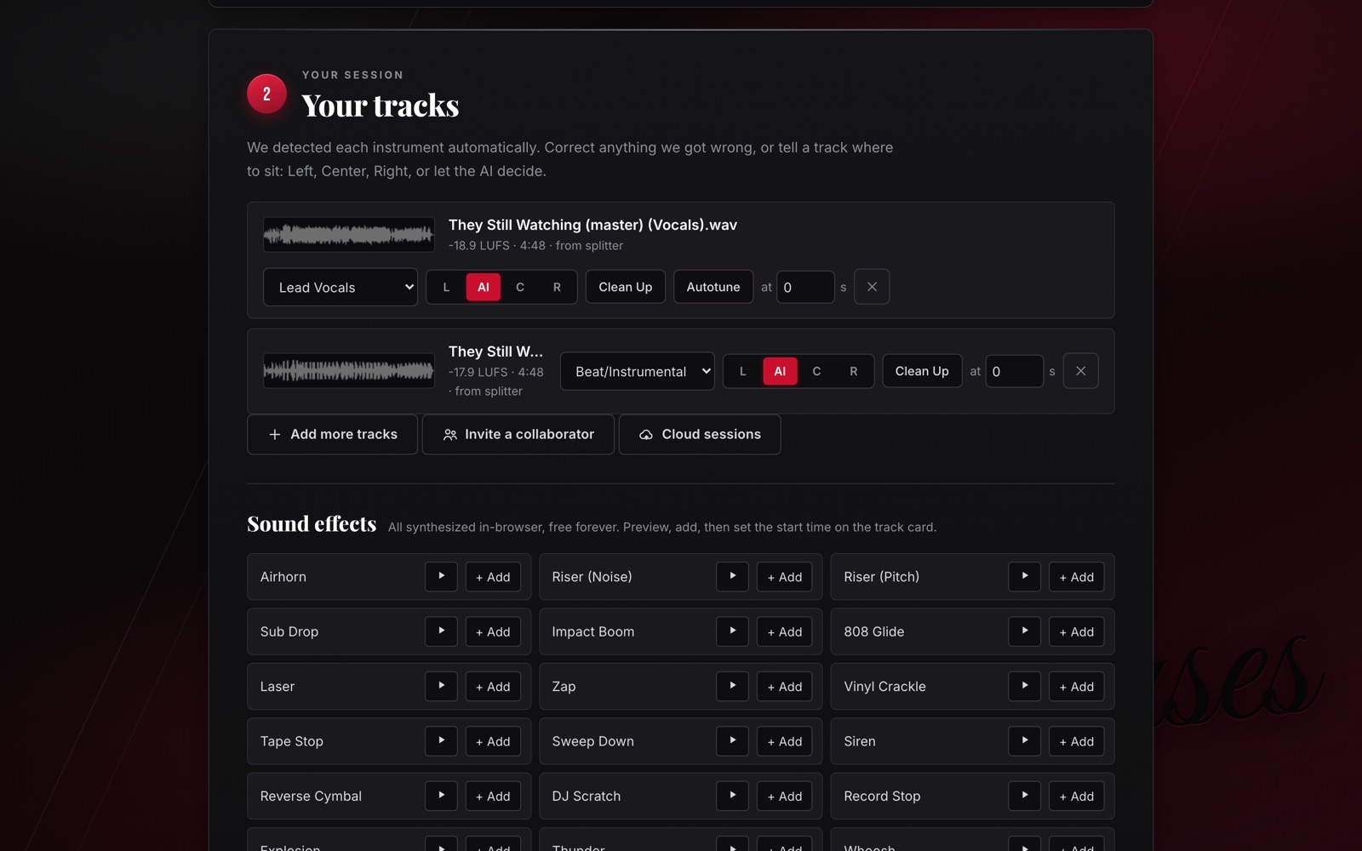Image resolution: width=1362 pixels, height=851 pixels.
Task: Set Lead Vocals track position to AI
Action: [483, 287]
